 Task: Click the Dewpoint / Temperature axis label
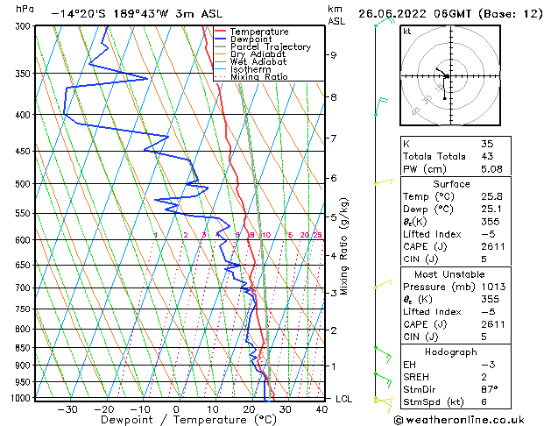click(x=188, y=420)
